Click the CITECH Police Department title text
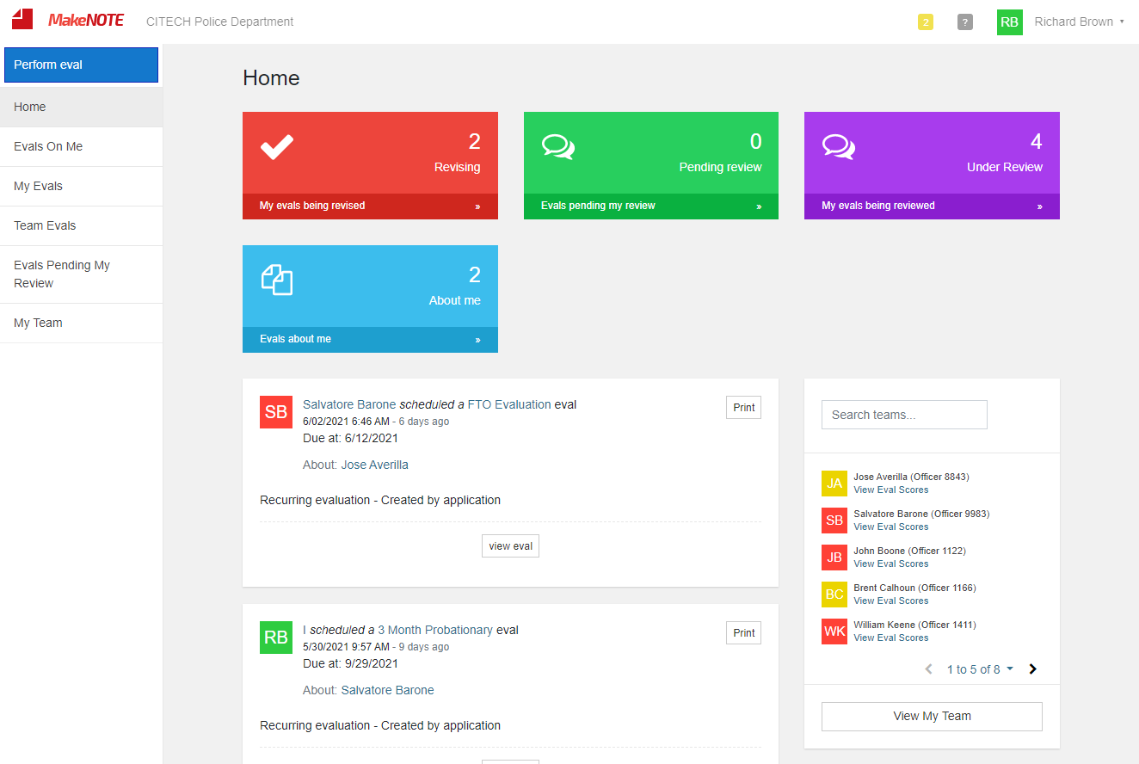Image resolution: width=1139 pixels, height=764 pixels. click(219, 22)
